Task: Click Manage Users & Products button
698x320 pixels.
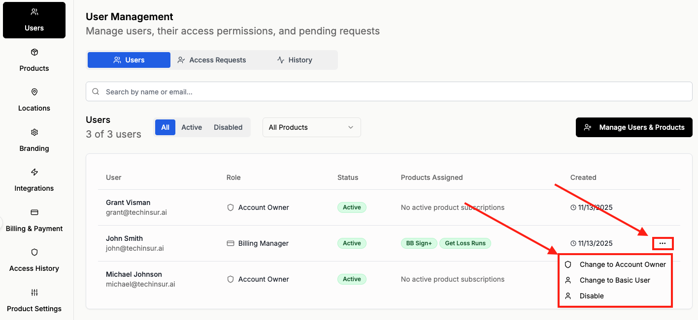Action: tap(634, 127)
